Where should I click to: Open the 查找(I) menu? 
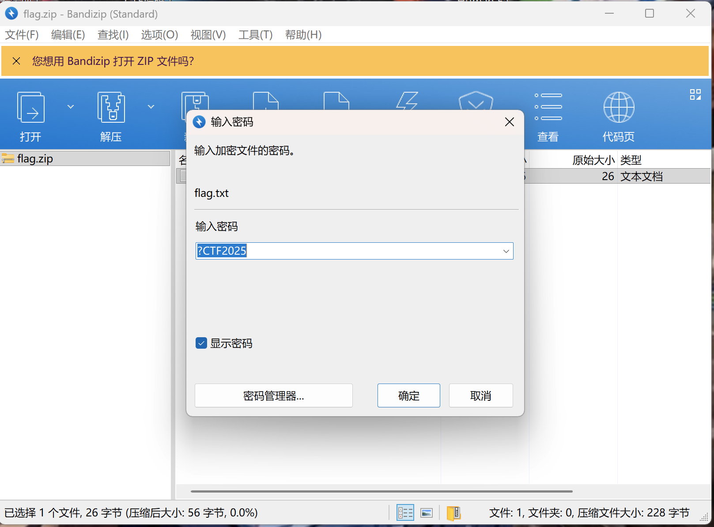pos(113,34)
